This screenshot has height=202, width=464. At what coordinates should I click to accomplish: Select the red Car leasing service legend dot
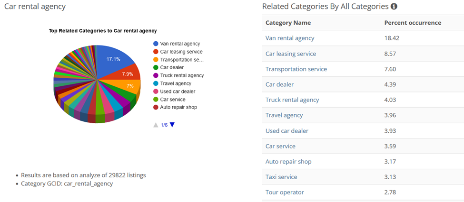tap(156, 52)
